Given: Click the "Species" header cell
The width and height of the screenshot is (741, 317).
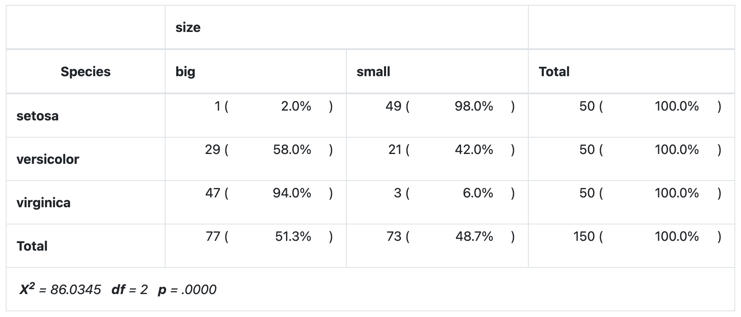Looking at the screenshot, I should click(x=86, y=72).
